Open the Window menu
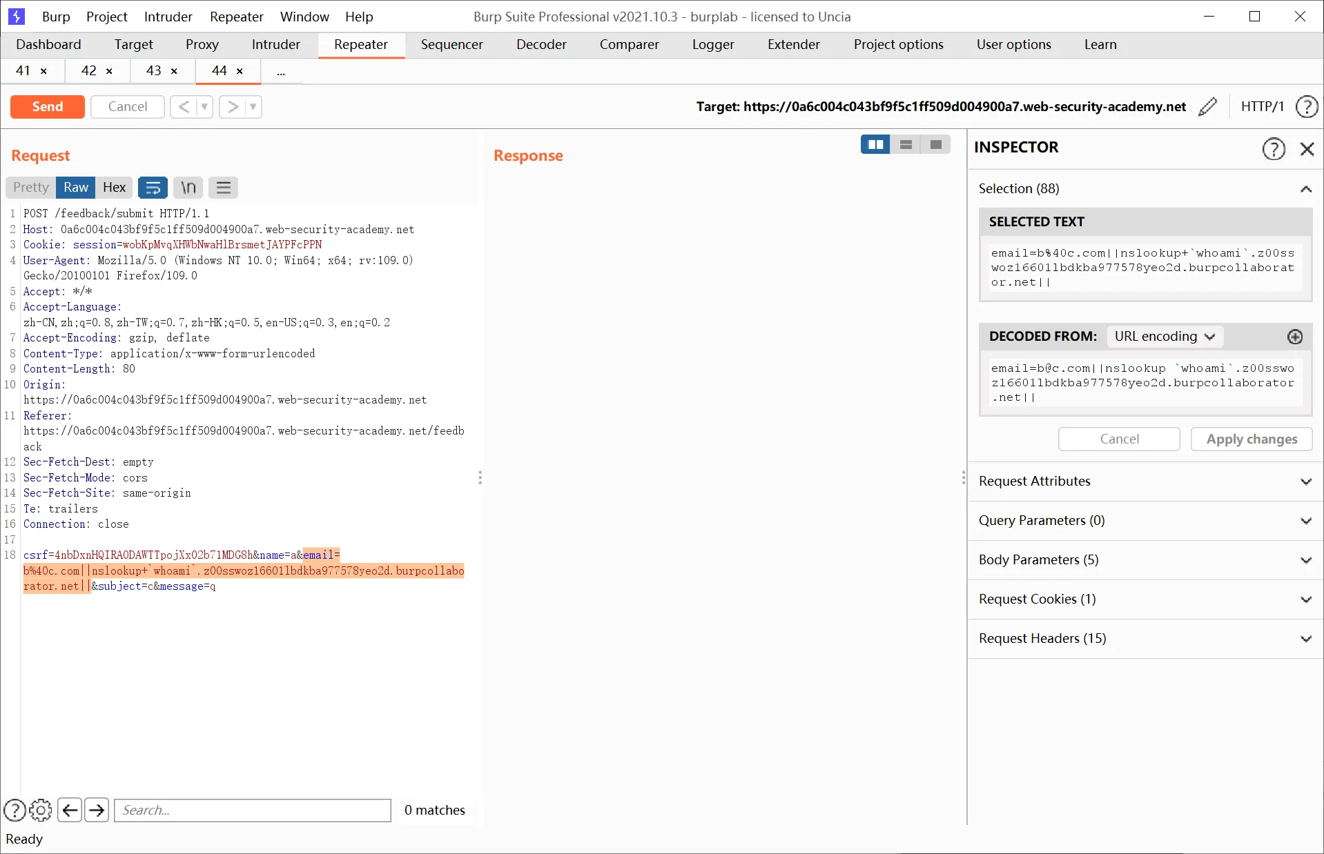The image size is (1324, 854). (304, 17)
